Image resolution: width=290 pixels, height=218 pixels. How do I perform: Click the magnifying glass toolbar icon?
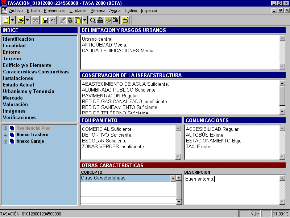point(92,20)
